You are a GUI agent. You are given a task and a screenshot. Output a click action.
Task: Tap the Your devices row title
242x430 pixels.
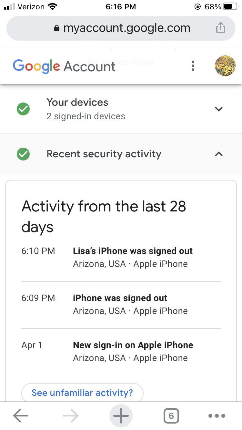[77, 103]
